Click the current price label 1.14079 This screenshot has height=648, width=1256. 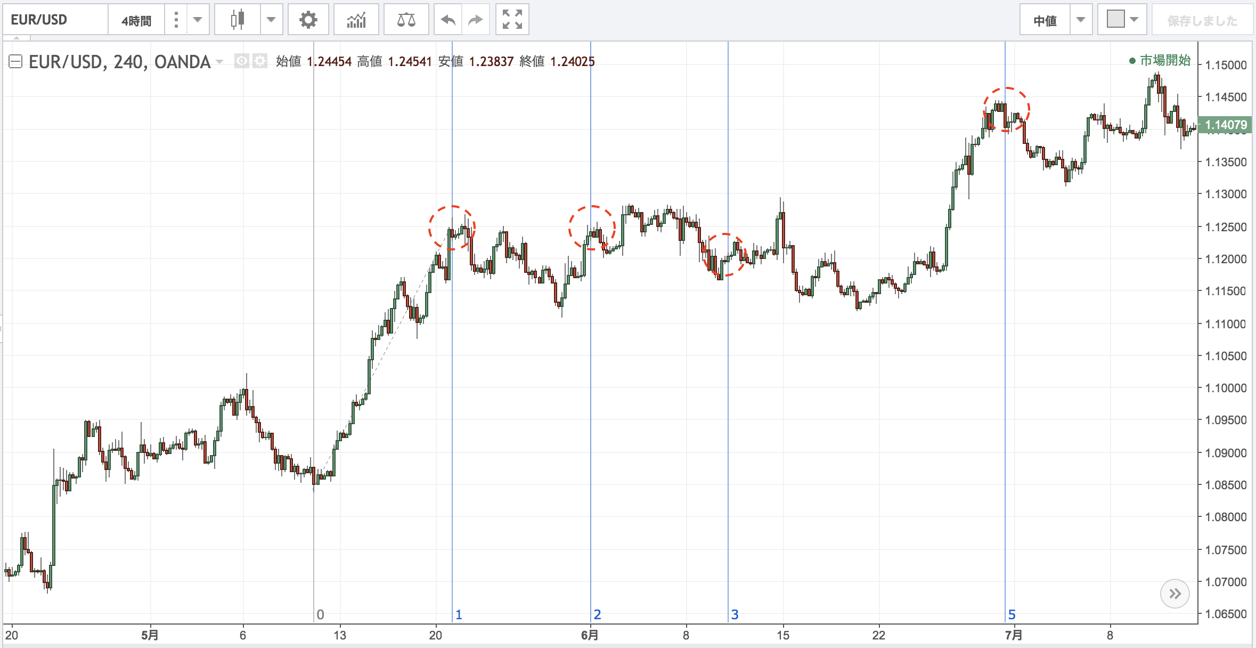point(1225,125)
